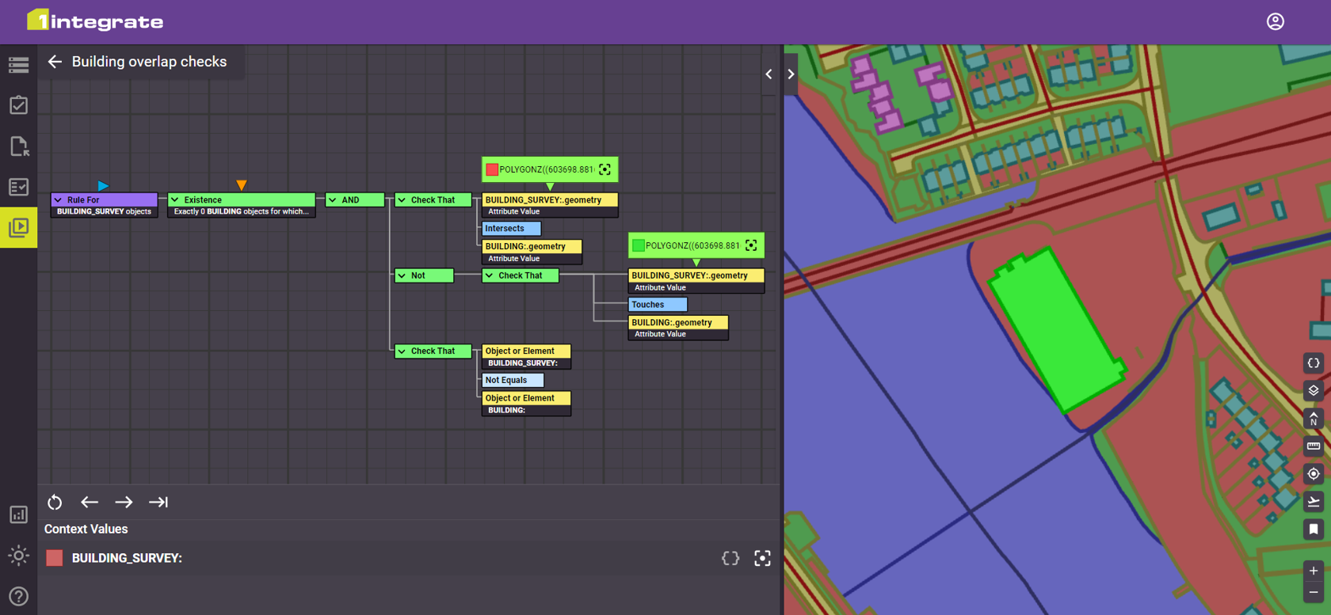
Task: Skip to end of rule execution
Action: [x=158, y=503]
